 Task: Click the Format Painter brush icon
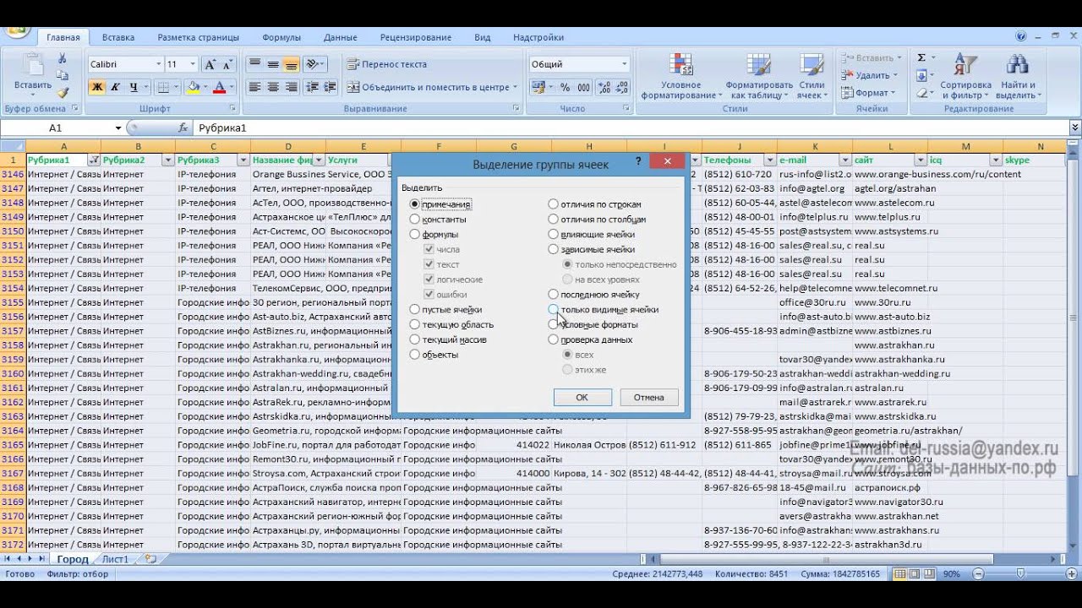63,93
